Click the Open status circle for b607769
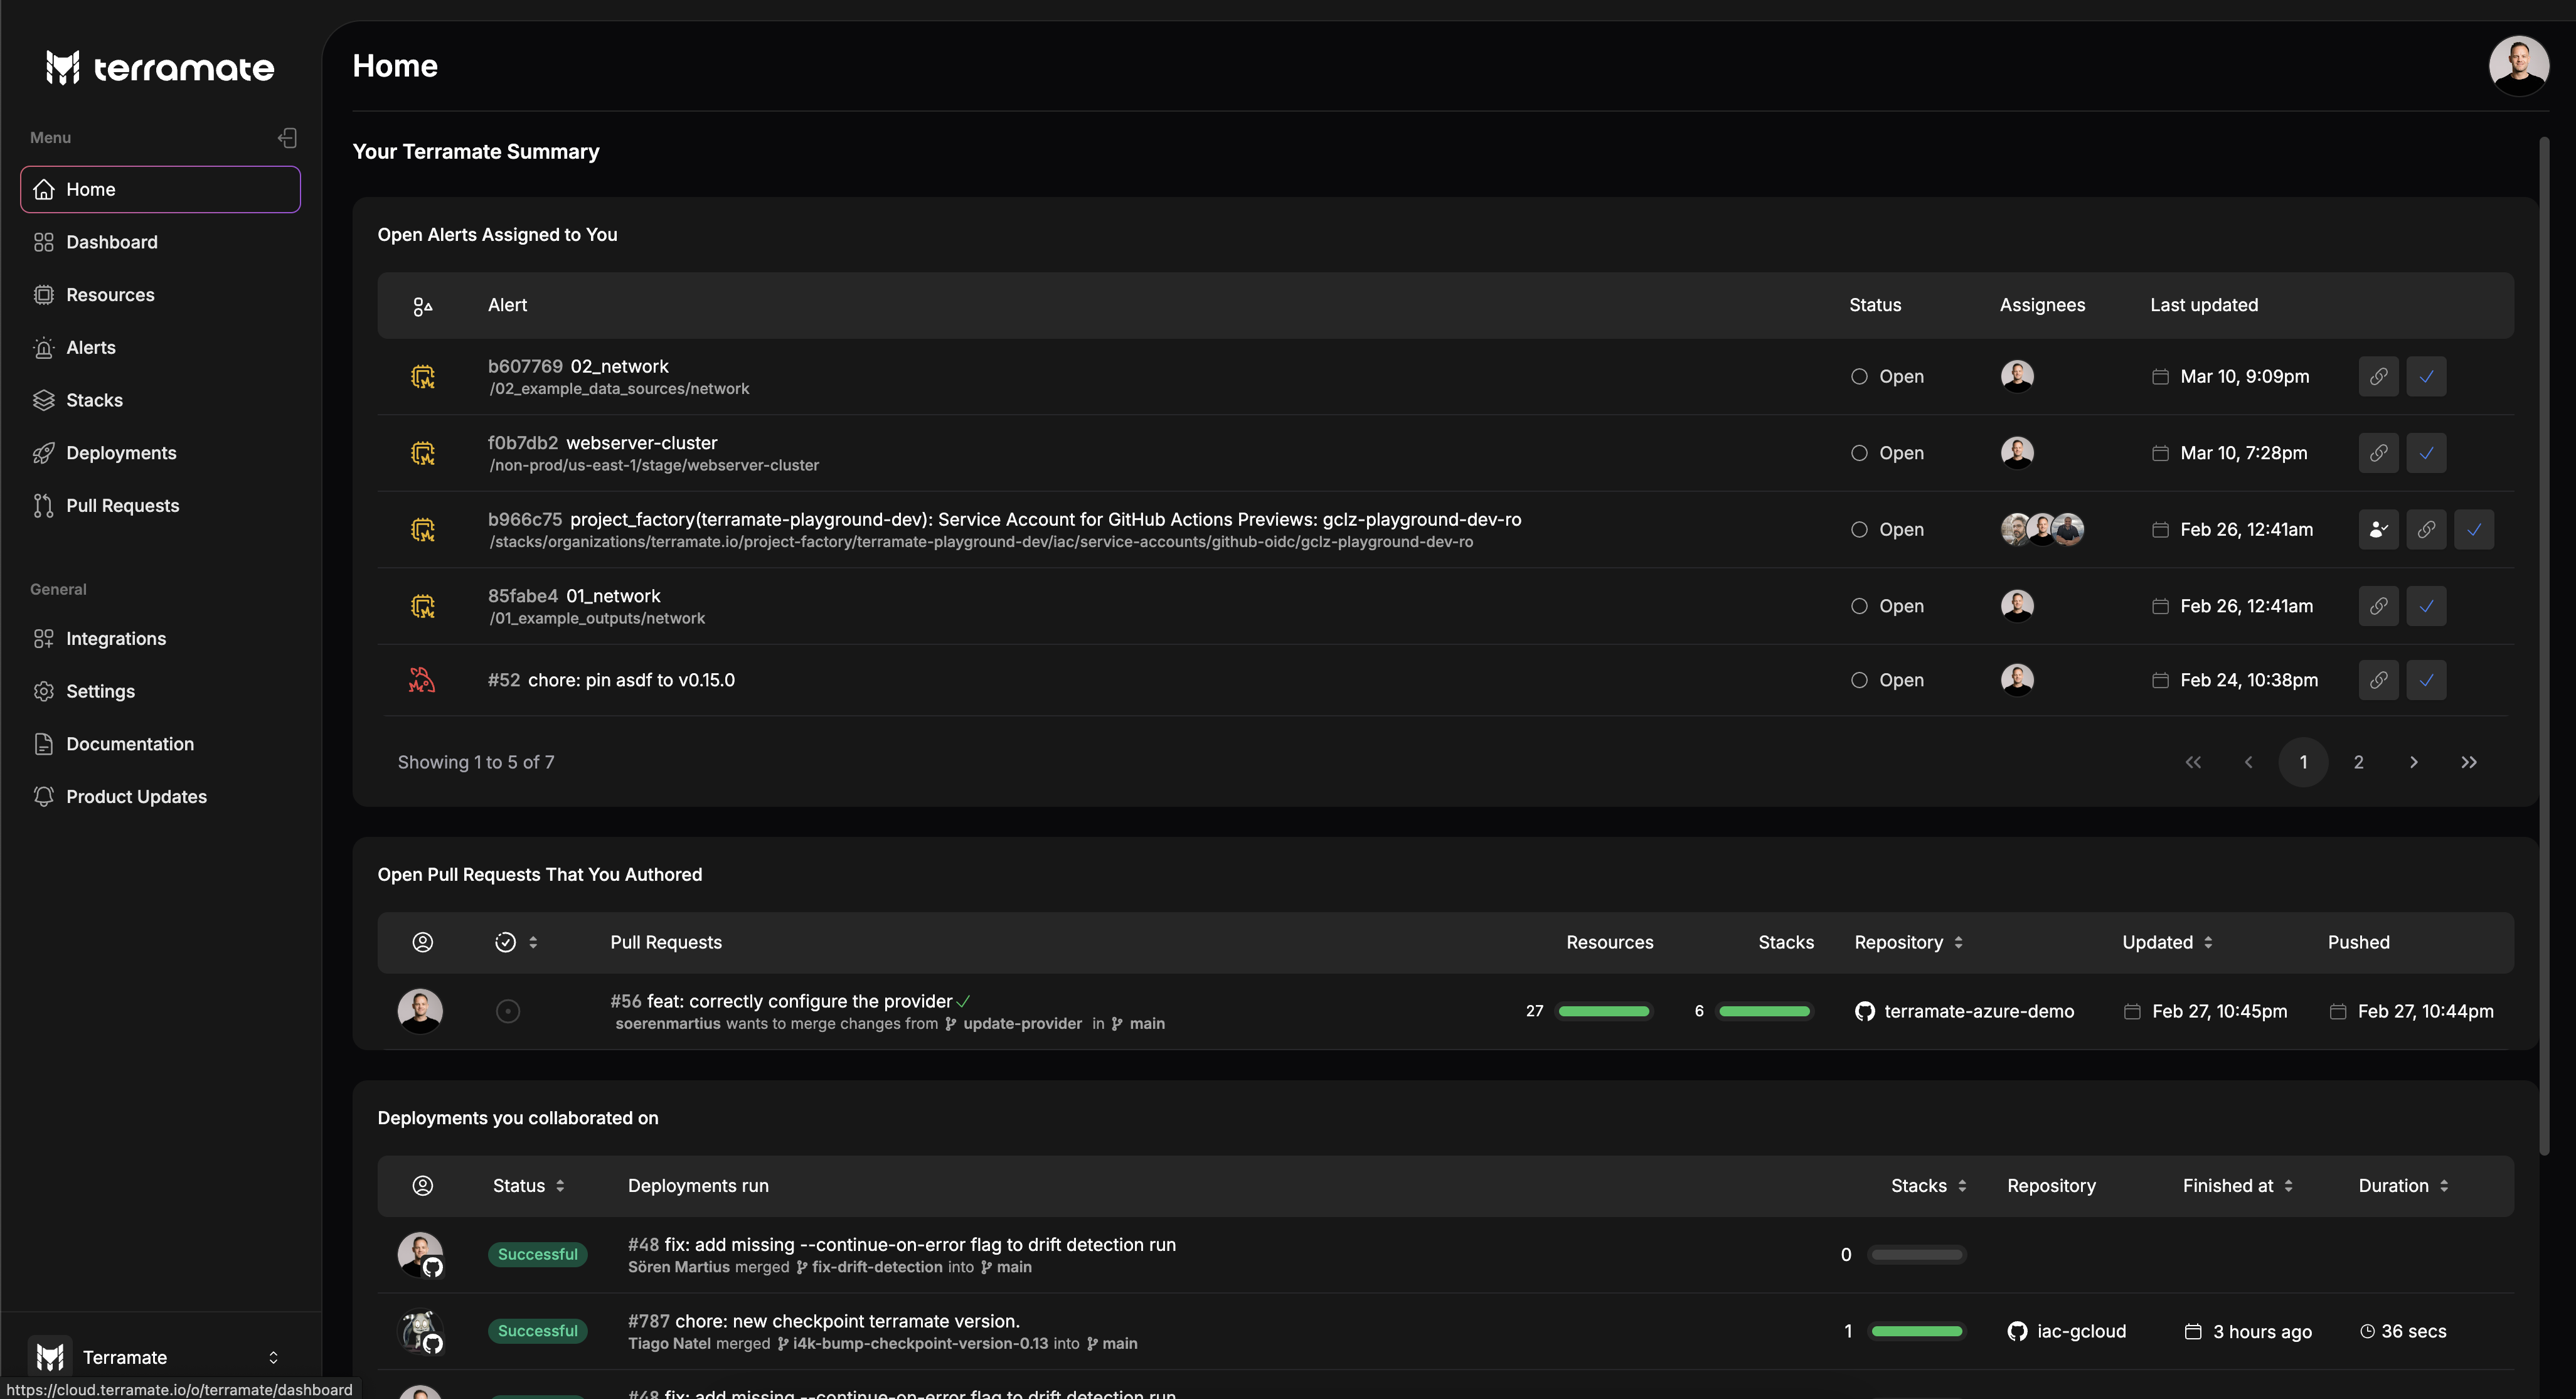Viewport: 2576px width, 1399px height. pyautogui.click(x=1859, y=377)
